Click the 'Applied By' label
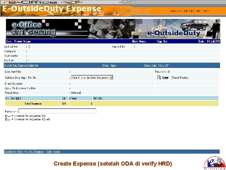Screen dimensions: 226x170 (x=118, y=47)
